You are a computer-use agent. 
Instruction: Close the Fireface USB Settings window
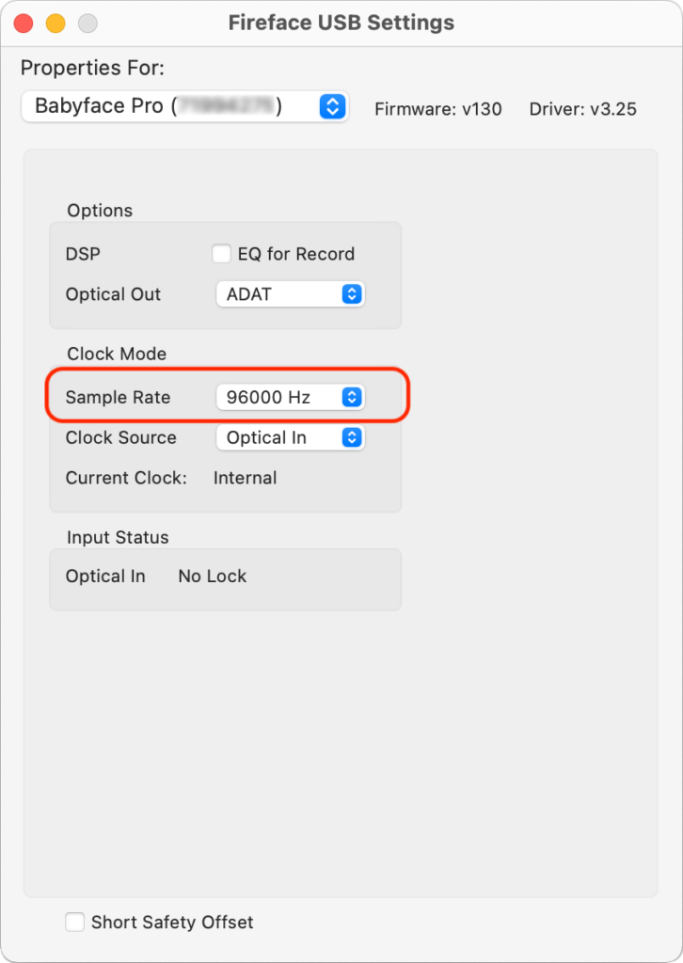[x=24, y=24]
